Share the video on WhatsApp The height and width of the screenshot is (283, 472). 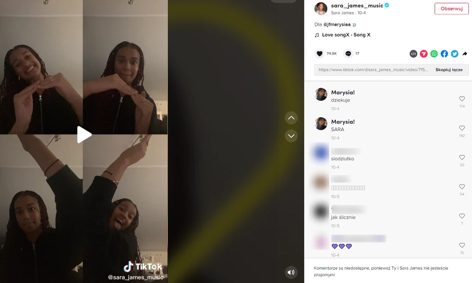[434, 54]
